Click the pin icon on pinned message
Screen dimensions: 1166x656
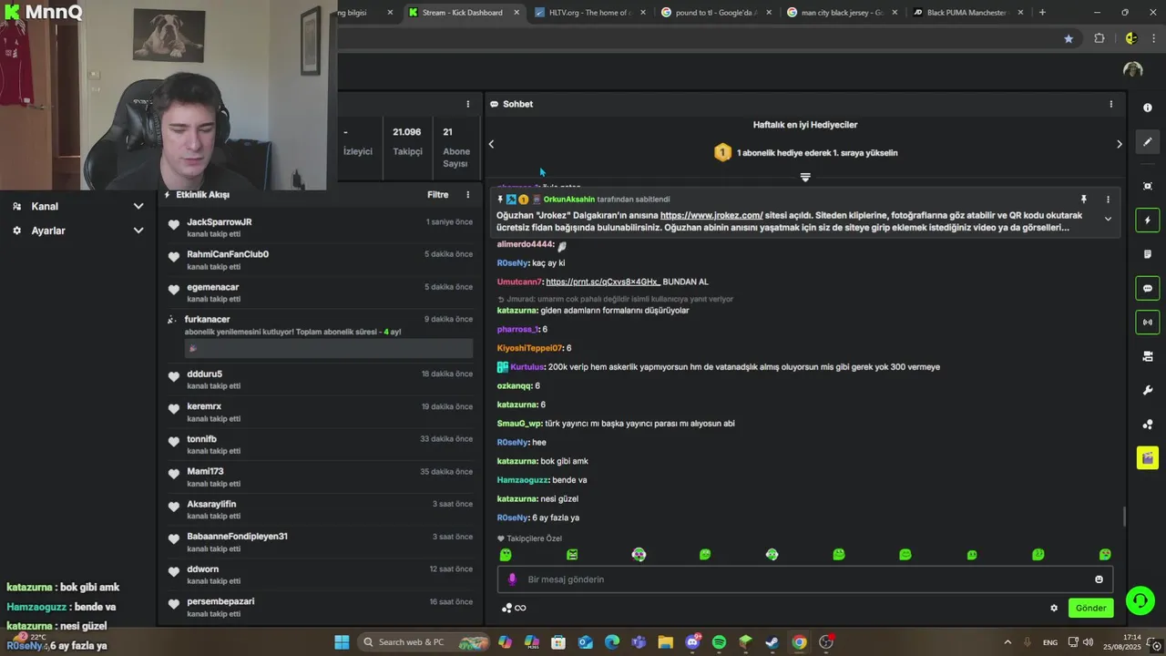click(1083, 199)
